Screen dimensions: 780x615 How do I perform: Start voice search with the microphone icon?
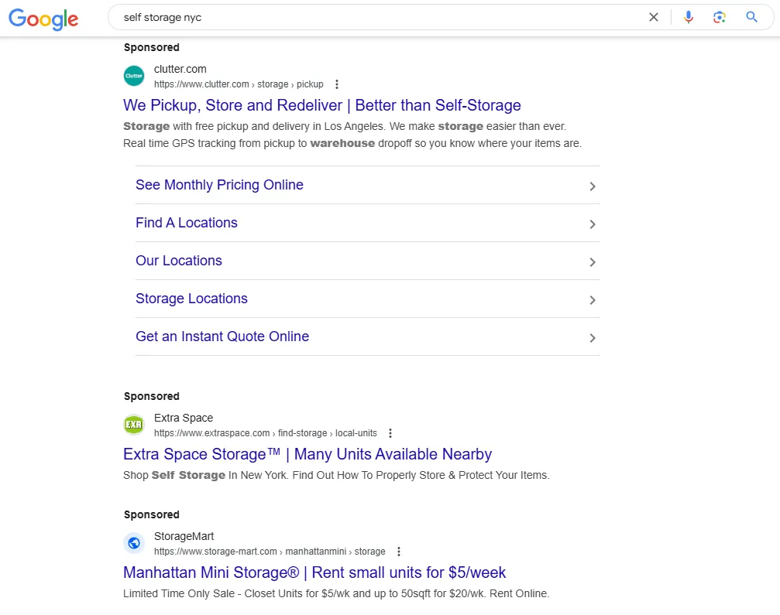point(689,17)
